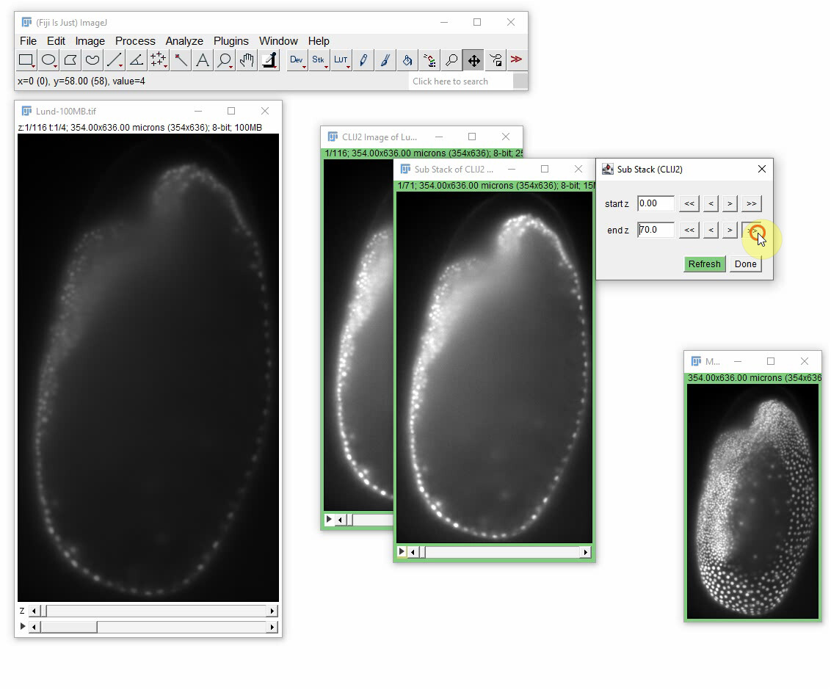Screen dimensions: 831x690
Task: Select the Text tool
Action: (202, 60)
